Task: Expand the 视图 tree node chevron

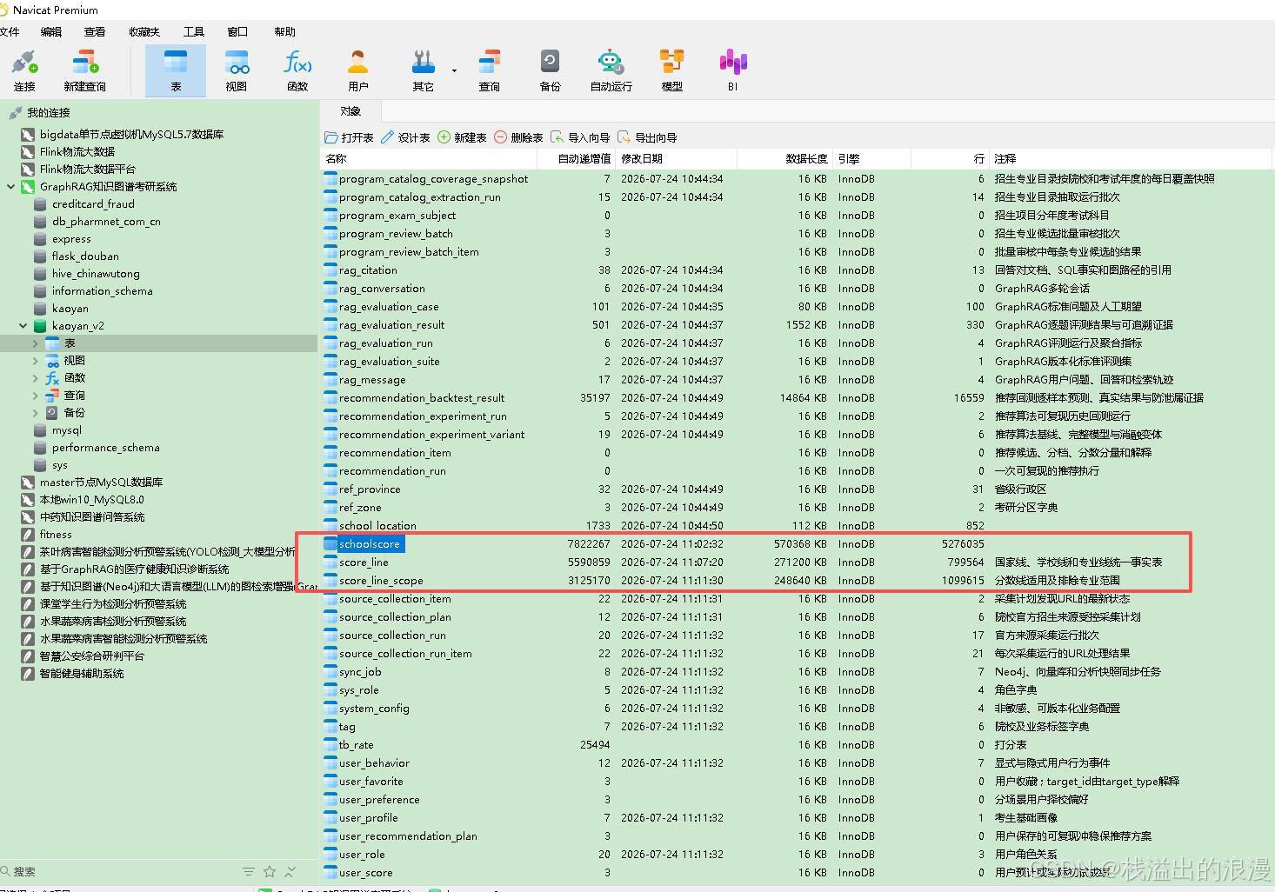Action: click(x=35, y=361)
